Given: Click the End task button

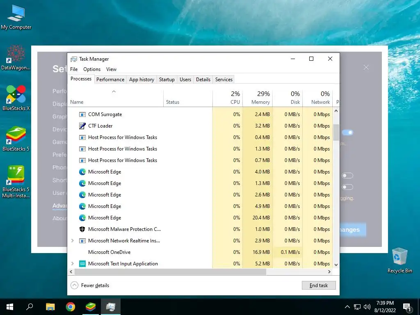Looking at the screenshot, I should [x=319, y=285].
